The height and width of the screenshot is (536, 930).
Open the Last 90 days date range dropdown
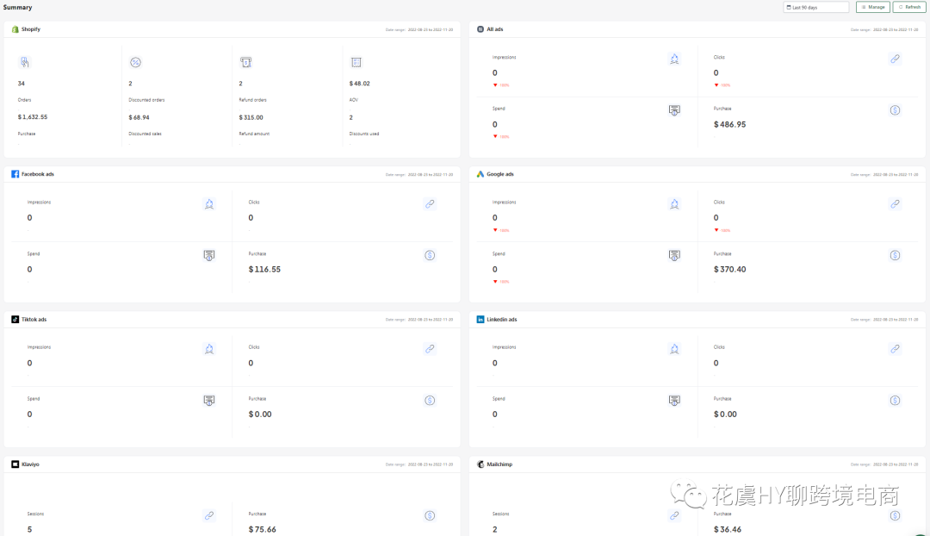coord(815,7)
